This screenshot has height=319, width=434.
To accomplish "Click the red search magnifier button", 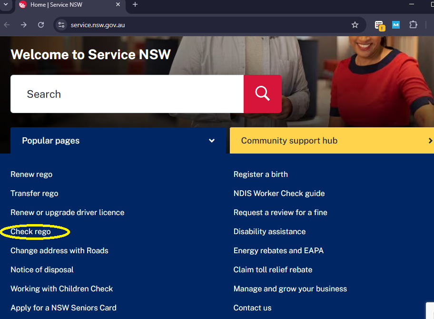I will pyautogui.click(x=262, y=94).
